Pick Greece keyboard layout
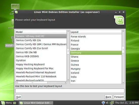This screenshot has height=105, width=139. (96, 61)
